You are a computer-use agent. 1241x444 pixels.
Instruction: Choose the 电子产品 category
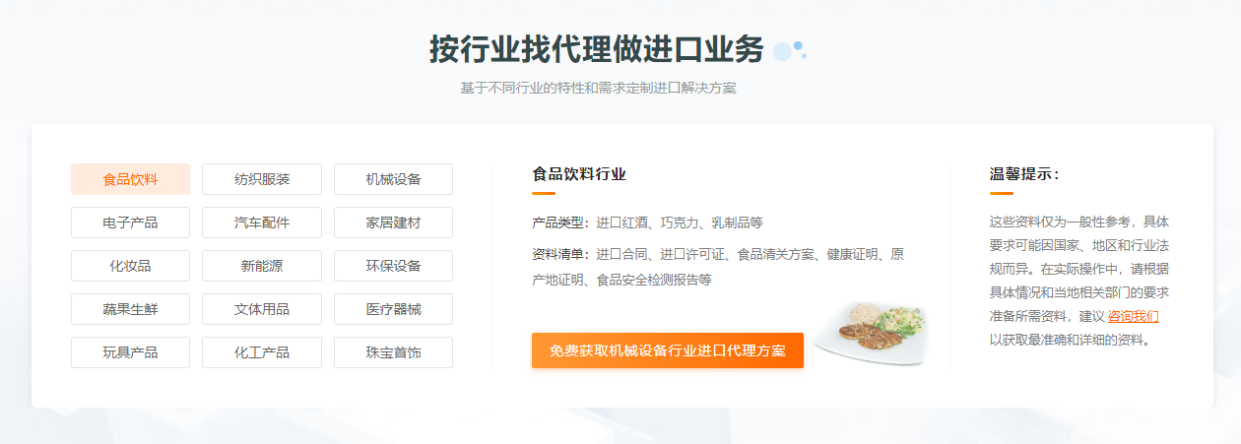pyautogui.click(x=130, y=222)
